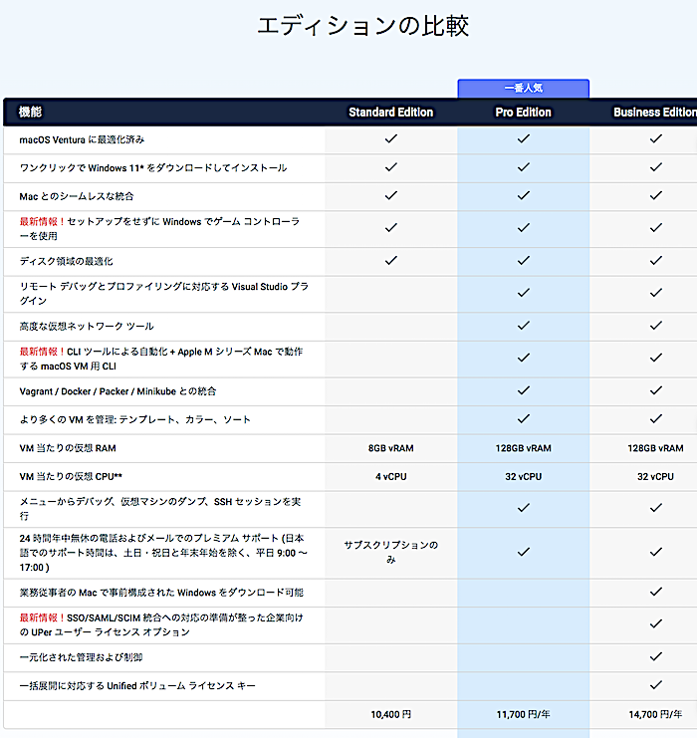Click Pro Edition checkmark for Vagrant / Docker row

click(x=523, y=391)
